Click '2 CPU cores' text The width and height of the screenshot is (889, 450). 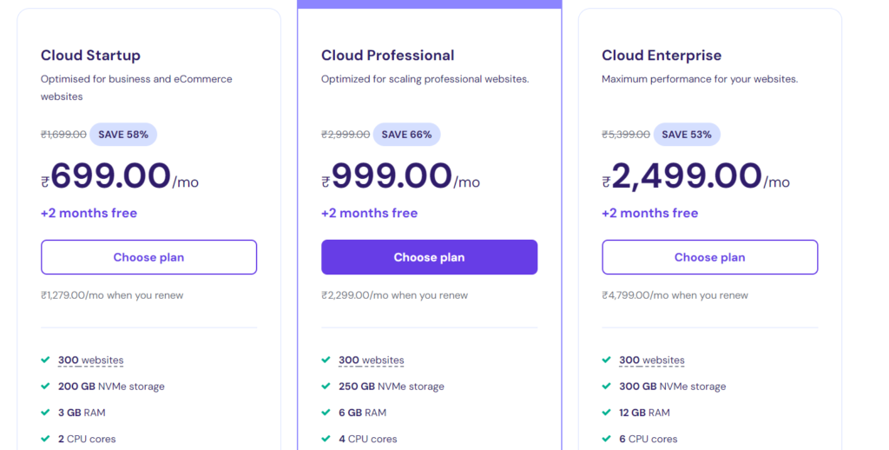click(87, 439)
